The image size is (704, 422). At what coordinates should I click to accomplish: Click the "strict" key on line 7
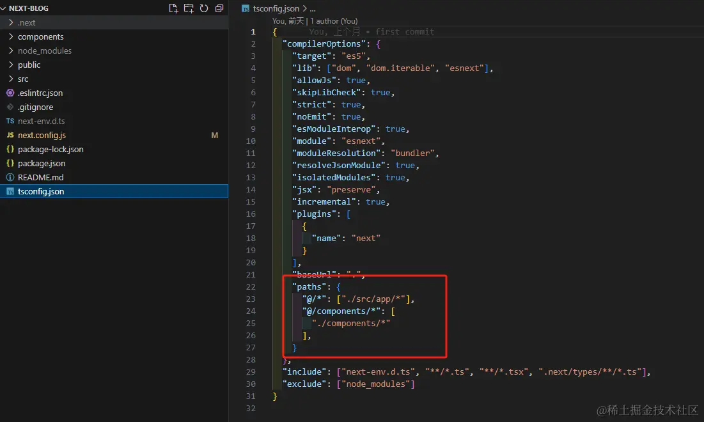(311, 105)
